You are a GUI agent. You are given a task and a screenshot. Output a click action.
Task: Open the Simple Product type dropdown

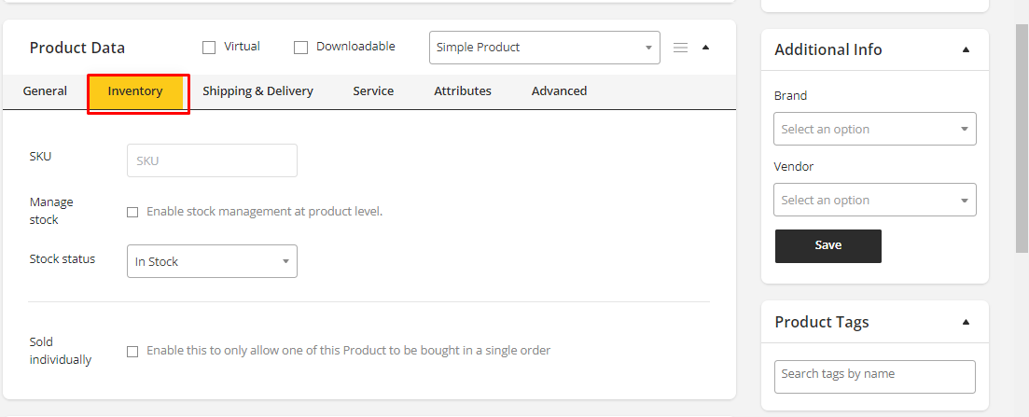click(544, 48)
